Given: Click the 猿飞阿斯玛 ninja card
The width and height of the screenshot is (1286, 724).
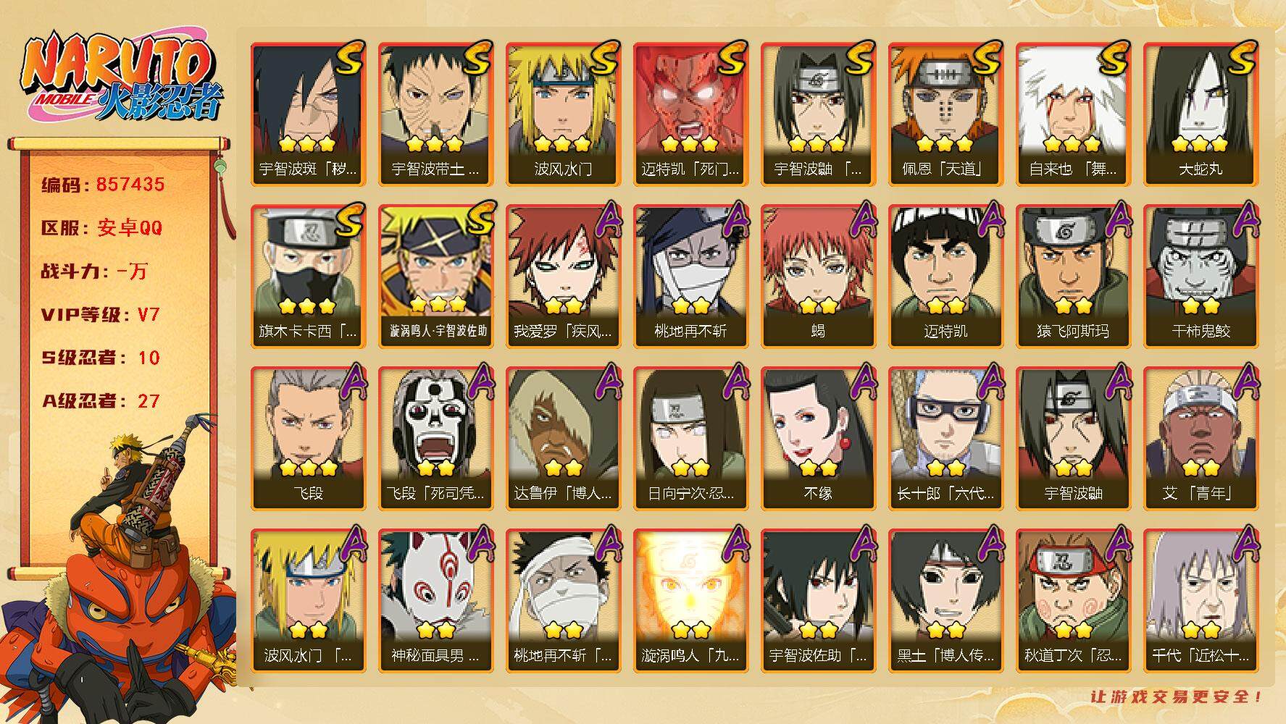Looking at the screenshot, I should [1073, 276].
